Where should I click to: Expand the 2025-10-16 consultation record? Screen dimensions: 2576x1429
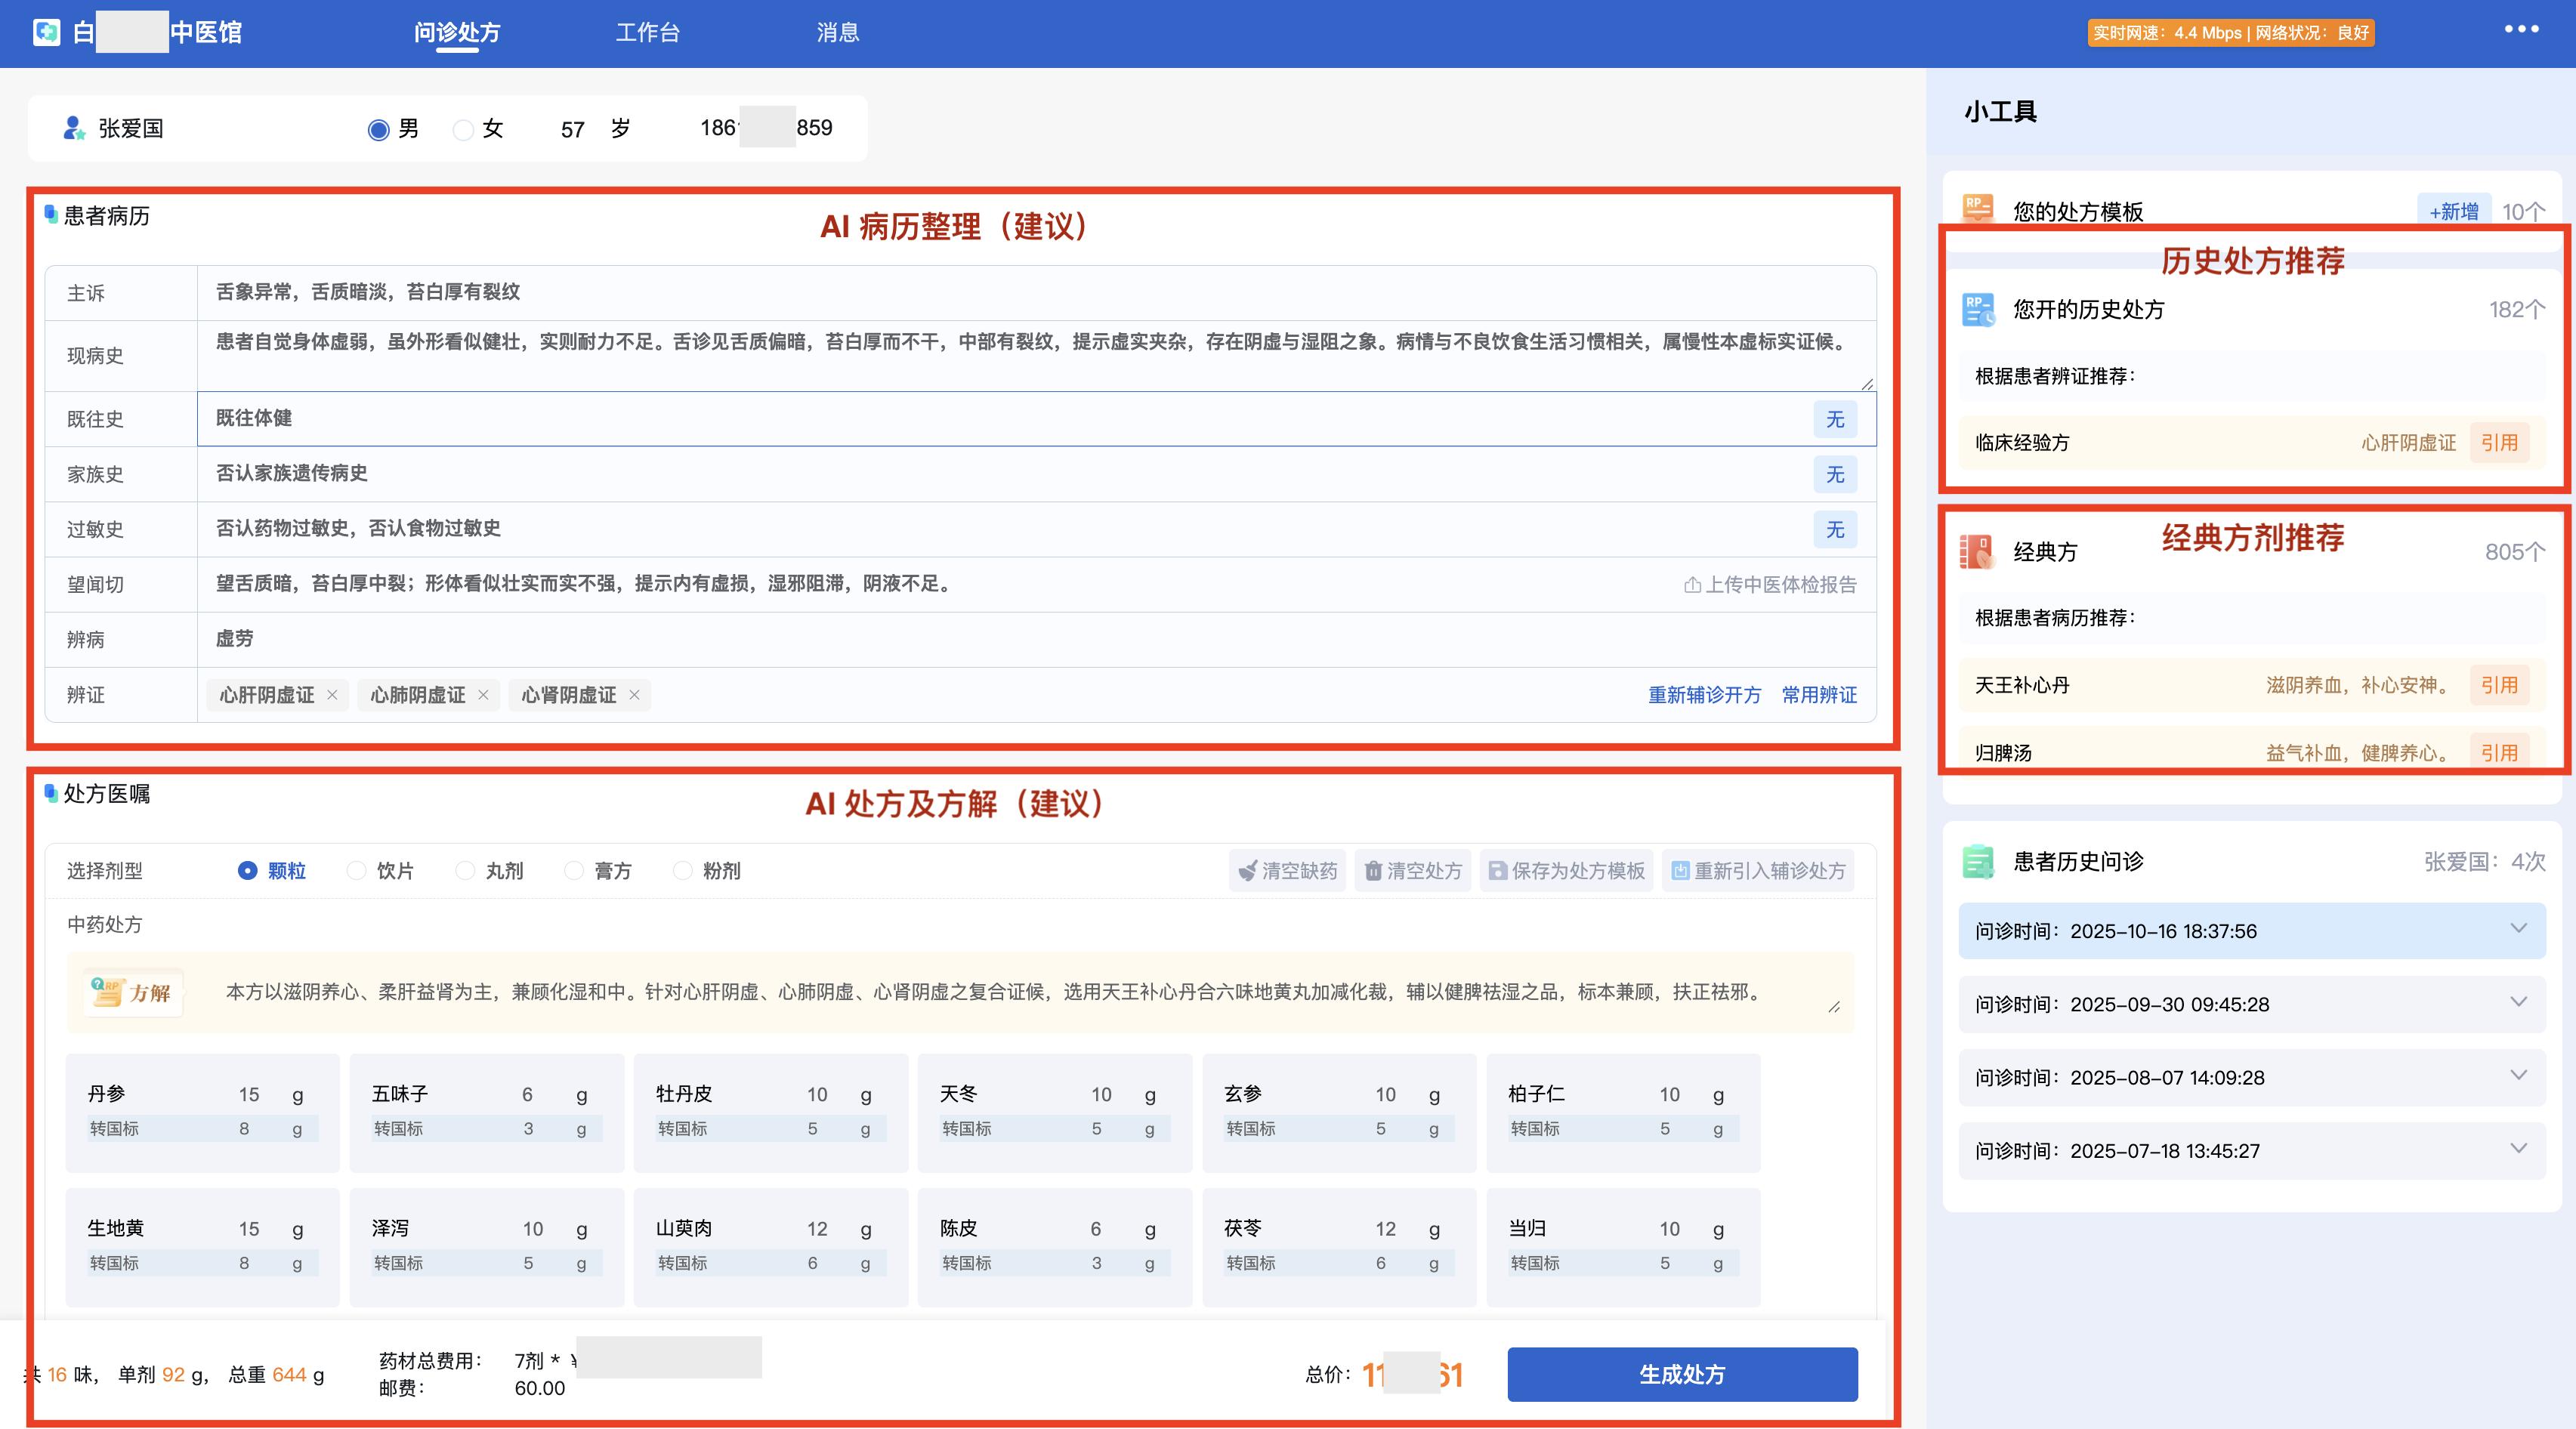[x=2518, y=929]
